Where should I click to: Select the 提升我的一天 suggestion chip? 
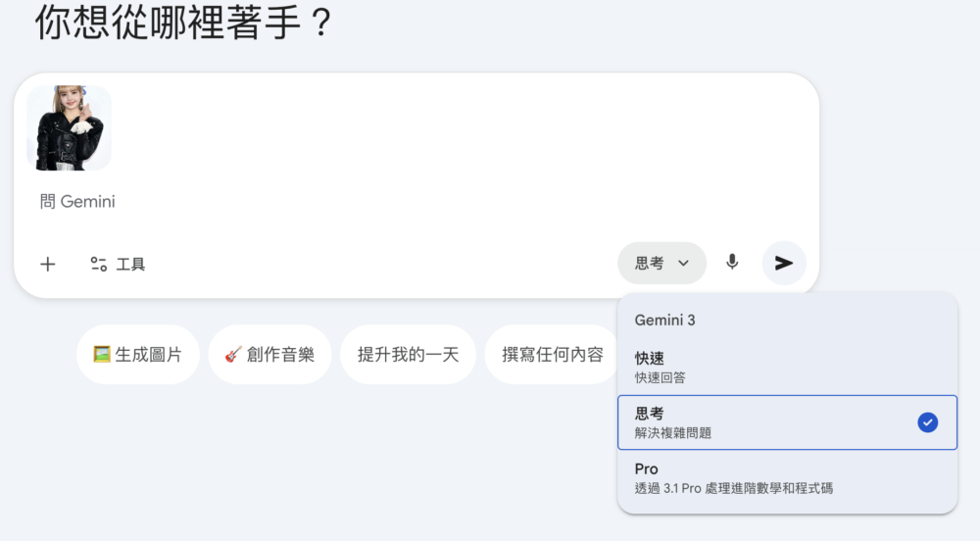coord(408,355)
